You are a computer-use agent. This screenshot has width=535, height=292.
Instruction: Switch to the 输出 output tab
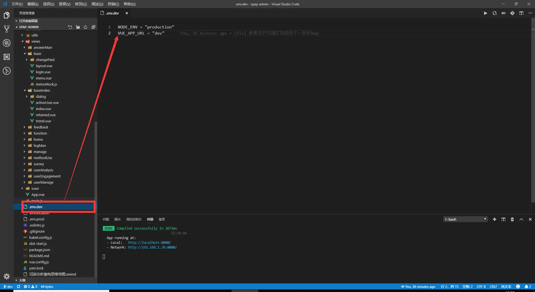click(118, 219)
